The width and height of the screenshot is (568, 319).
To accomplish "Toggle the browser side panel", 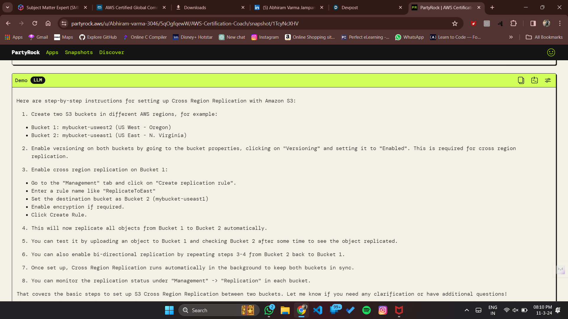I will (533, 23).
